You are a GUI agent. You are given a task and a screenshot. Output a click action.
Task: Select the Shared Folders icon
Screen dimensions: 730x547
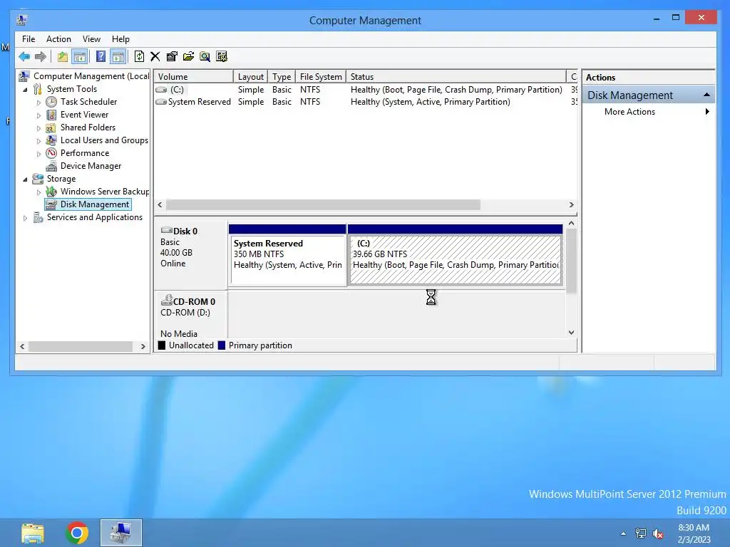point(51,127)
